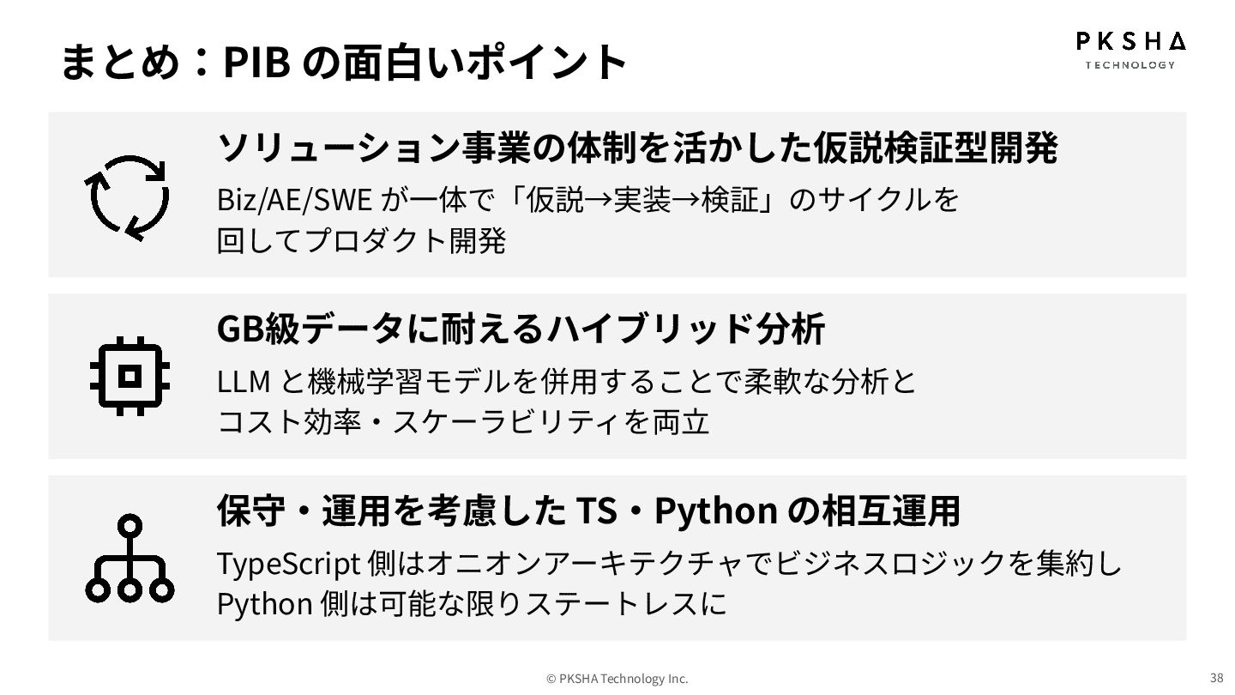Select the line Python 側は可能な限りステートレスに
Image resolution: width=1235 pixels, height=695 pixels.
471,604
